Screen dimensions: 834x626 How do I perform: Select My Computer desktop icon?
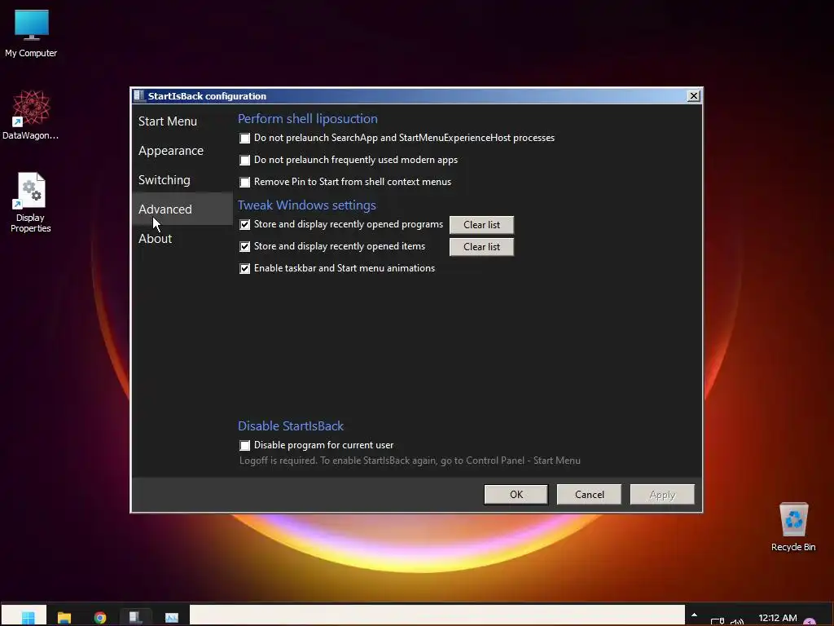click(32, 33)
